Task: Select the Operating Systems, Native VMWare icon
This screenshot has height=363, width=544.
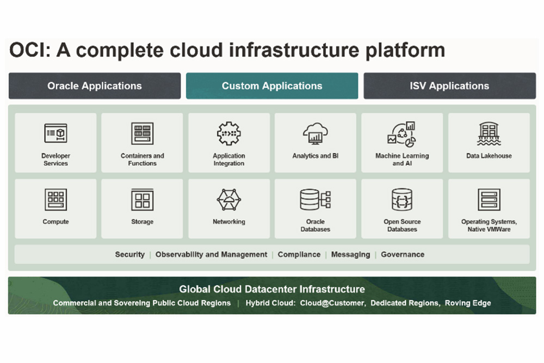Action: pos(489,200)
